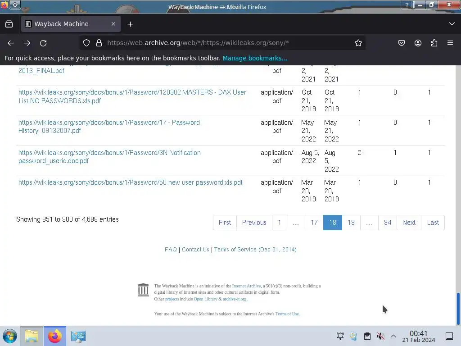The image size is (461, 346).
Task: Open the projects link in footer
Action: [172, 299]
